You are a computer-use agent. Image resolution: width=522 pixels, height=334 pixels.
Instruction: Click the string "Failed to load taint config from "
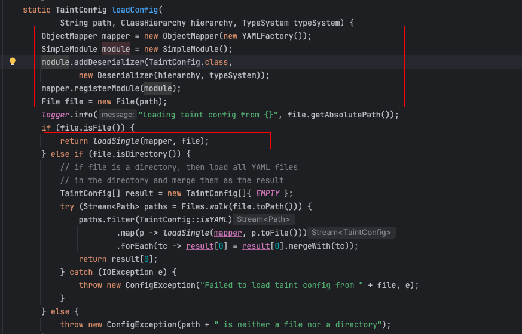pyautogui.click(x=282, y=285)
